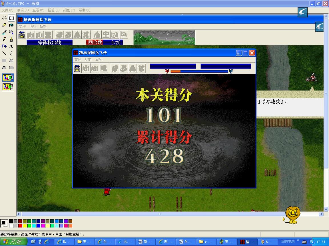
Task: Pick the white palette swatch
Action: (x=11, y=226)
